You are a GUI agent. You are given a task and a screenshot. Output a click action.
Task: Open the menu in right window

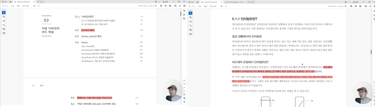(191, 2)
